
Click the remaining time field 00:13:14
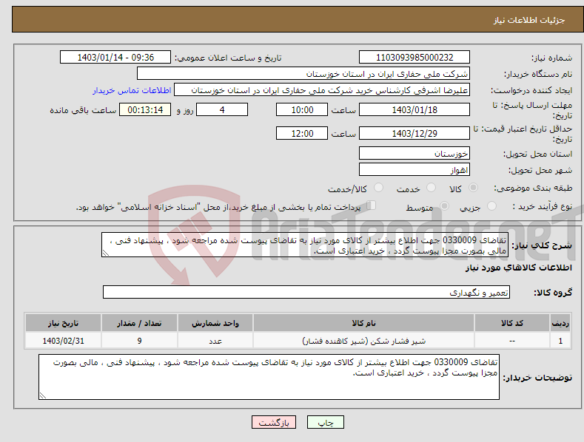click(145, 109)
